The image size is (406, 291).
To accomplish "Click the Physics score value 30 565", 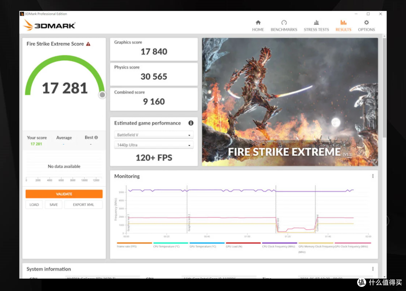I will tap(154, 77).
